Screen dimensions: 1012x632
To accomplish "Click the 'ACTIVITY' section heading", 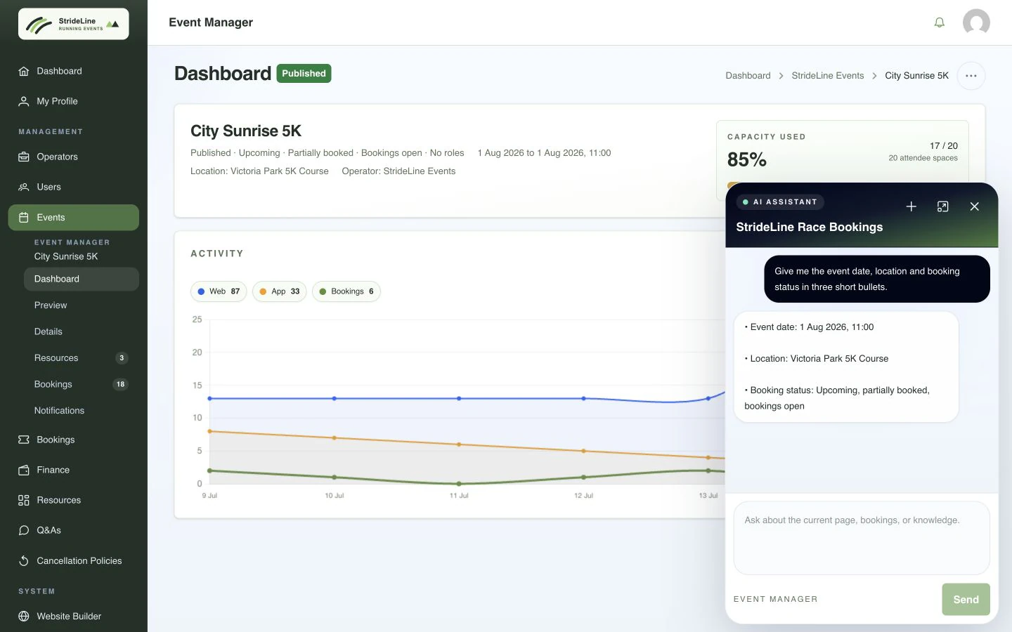I will click(217, 254).
